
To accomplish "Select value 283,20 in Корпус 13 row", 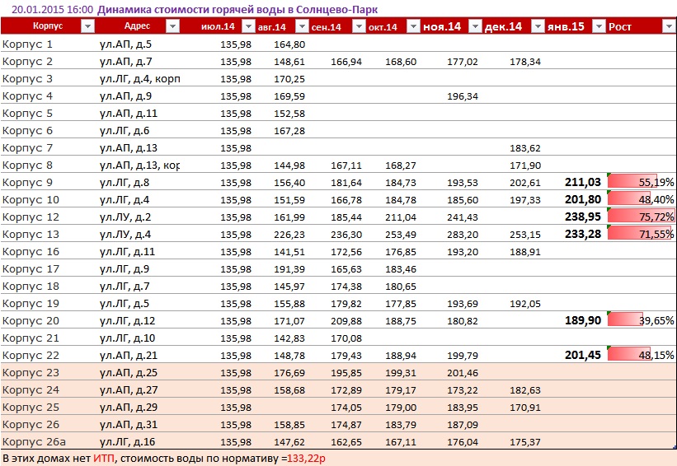I will (463, 235).
